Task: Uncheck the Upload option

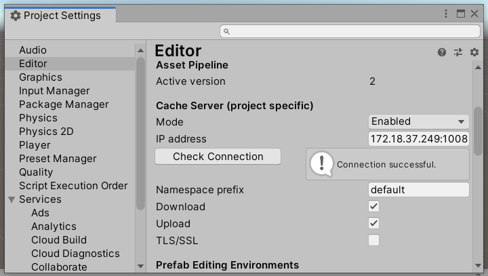Action: pos(373,223)
